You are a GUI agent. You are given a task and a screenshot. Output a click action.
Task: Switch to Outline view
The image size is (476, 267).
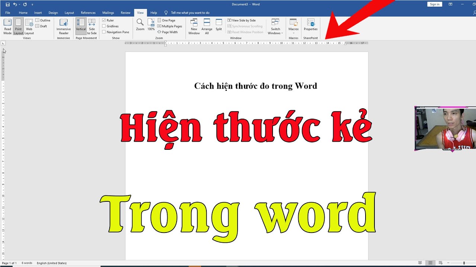point(43,20)
